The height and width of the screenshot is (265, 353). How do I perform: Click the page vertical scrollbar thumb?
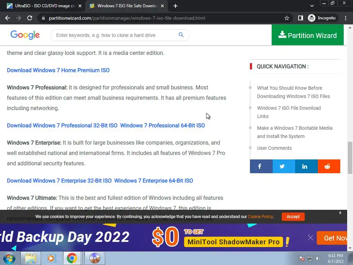coord(350,158)
